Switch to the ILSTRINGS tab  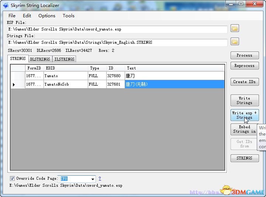[64, 59]
